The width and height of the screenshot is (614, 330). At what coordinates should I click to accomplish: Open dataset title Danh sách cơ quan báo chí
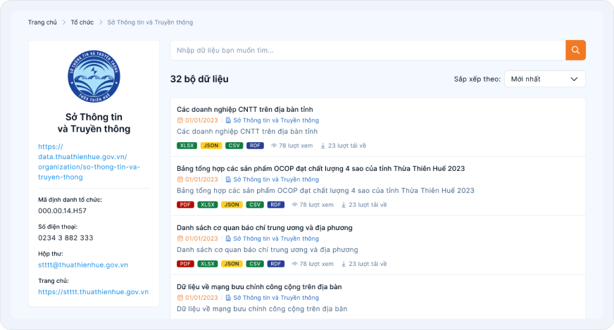pyautogui.click(x=264, y=228)
